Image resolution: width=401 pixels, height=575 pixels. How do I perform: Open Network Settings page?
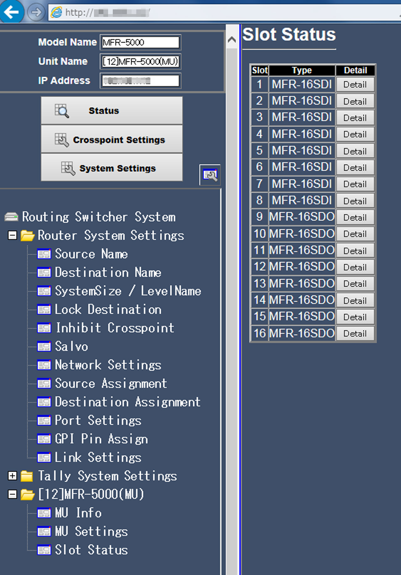[108, 365]
